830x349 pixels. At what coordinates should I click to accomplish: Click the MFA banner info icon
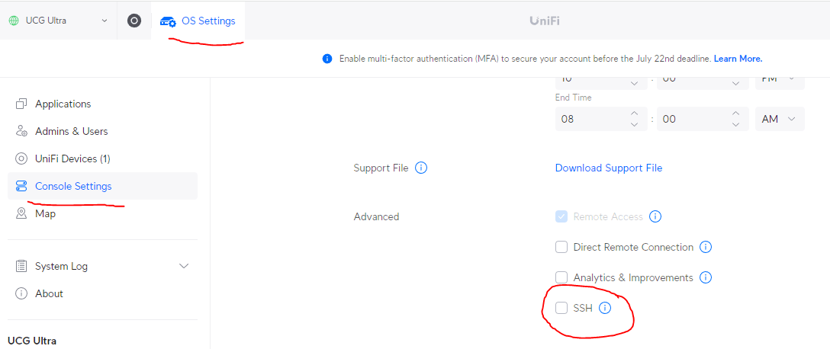327,59
